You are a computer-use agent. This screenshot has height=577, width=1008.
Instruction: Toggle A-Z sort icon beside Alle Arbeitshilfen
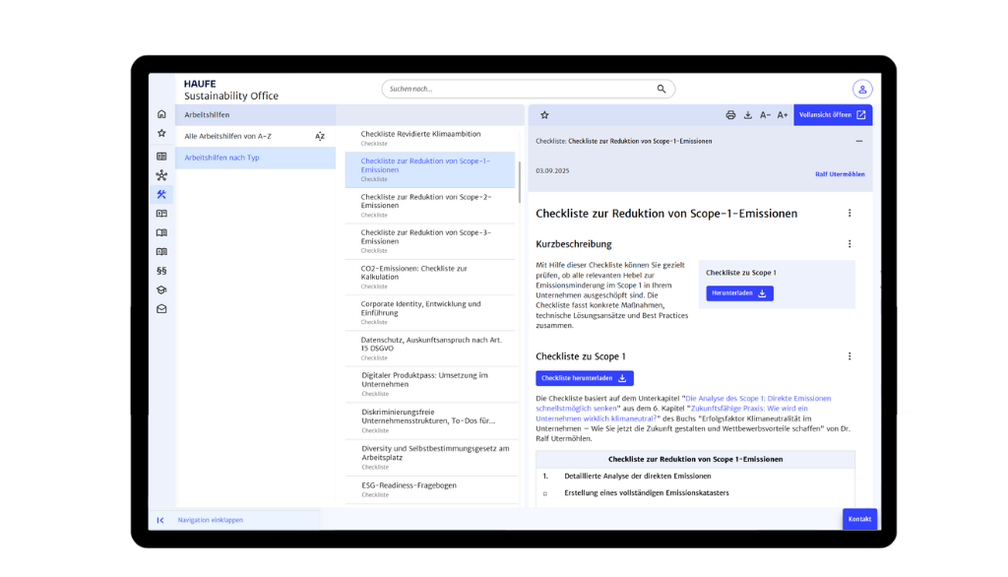coord(320,136)
